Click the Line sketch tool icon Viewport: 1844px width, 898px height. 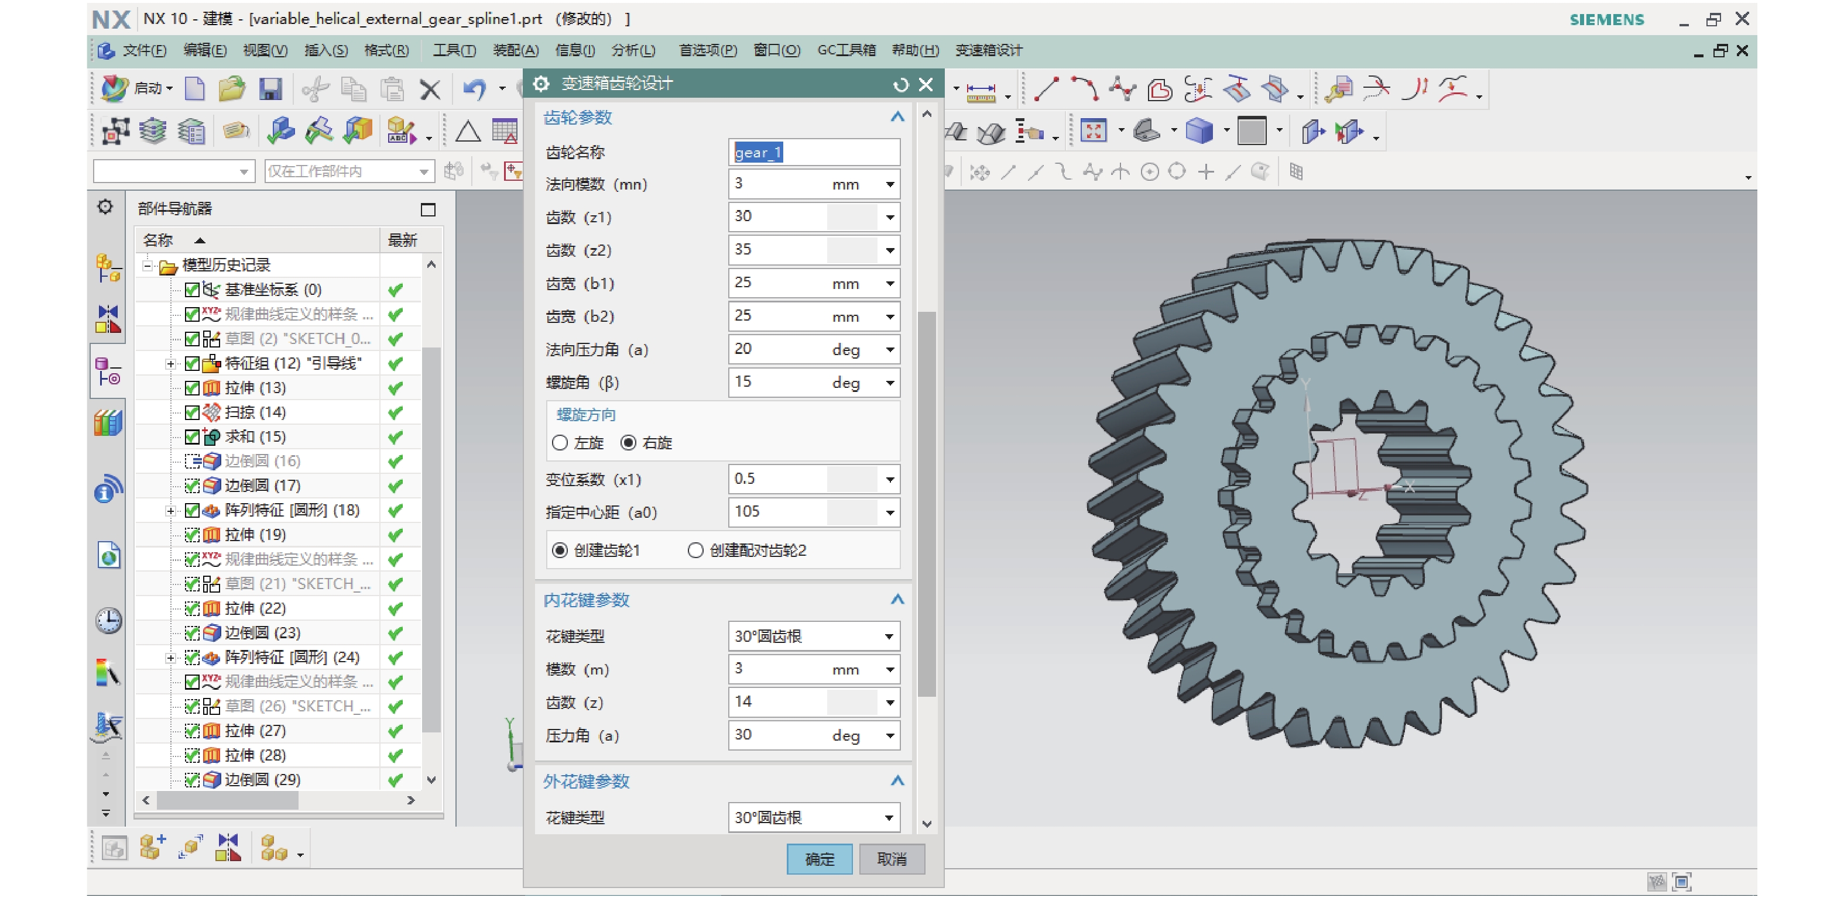(1046, 90)
